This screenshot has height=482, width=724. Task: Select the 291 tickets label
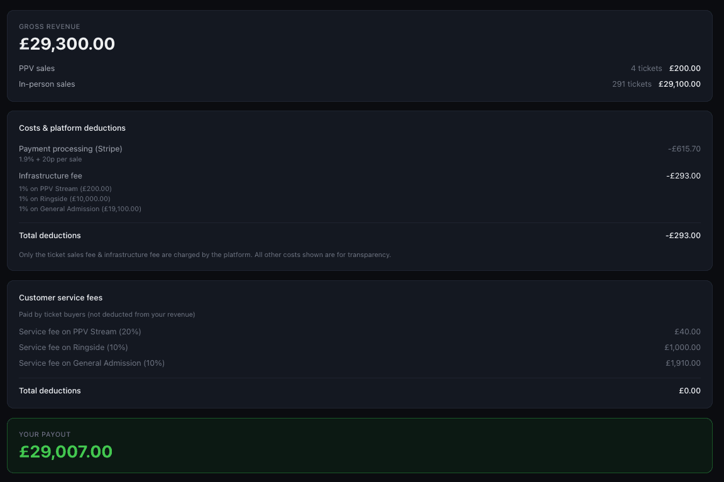point(632,84)
